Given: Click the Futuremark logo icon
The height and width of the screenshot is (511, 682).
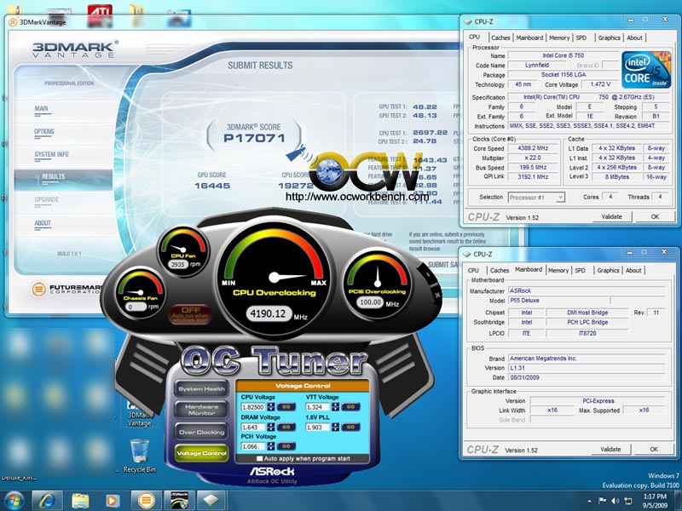Looking at the screenshot, I should [38, 289].
